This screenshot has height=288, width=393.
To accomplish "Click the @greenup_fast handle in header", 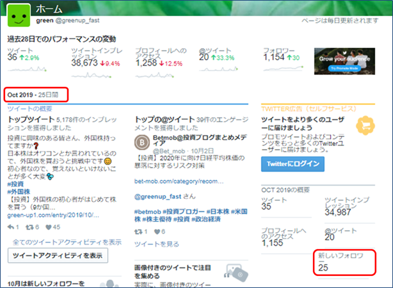I will point(77,20).
